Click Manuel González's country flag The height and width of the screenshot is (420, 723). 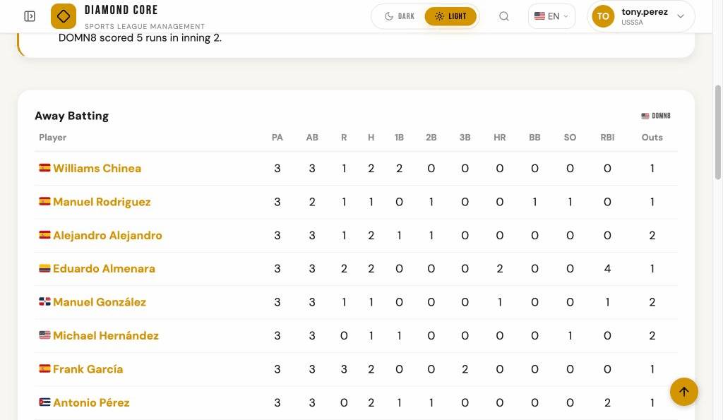tap(44, 302)
